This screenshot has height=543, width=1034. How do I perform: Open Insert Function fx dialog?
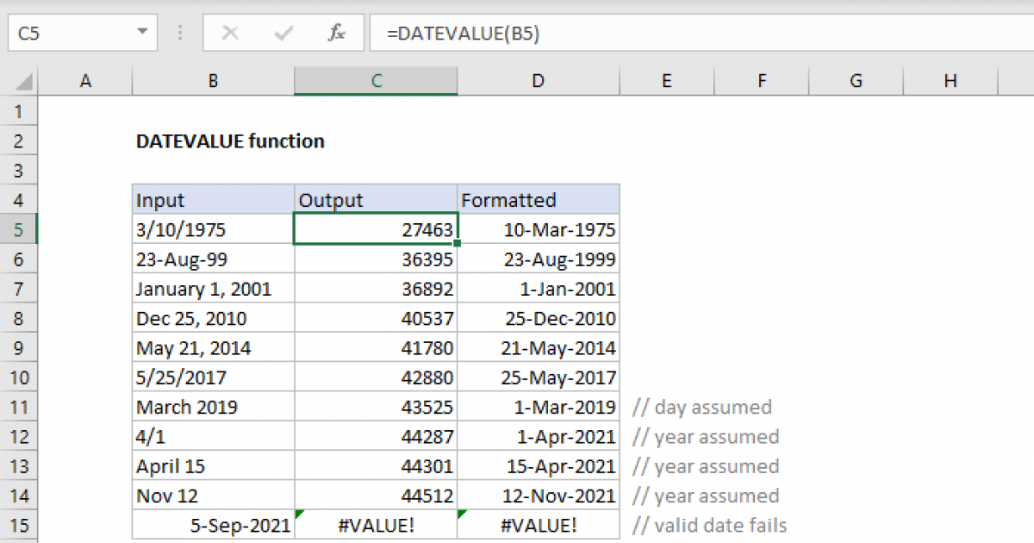336,34
